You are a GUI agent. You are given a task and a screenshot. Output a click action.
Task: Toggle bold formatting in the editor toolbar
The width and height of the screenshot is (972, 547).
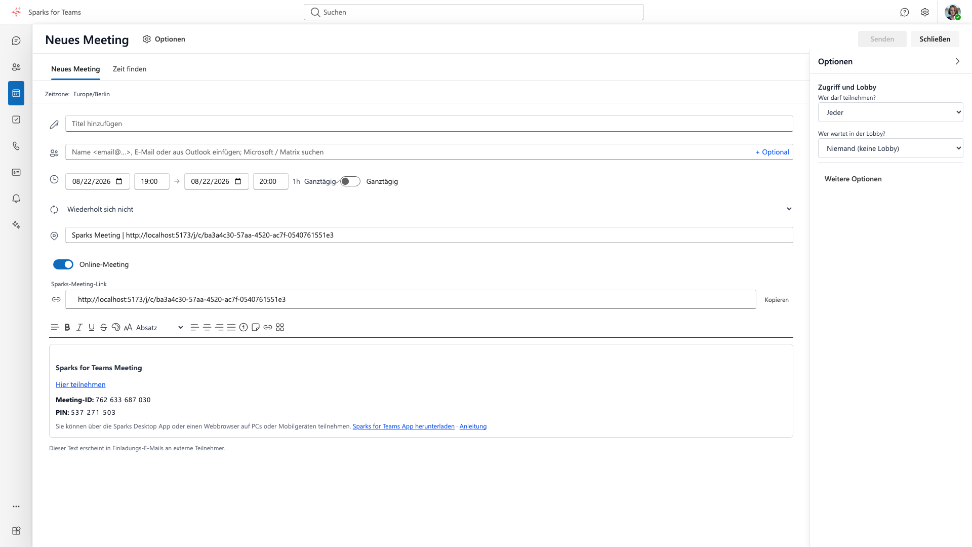[67, 328]
